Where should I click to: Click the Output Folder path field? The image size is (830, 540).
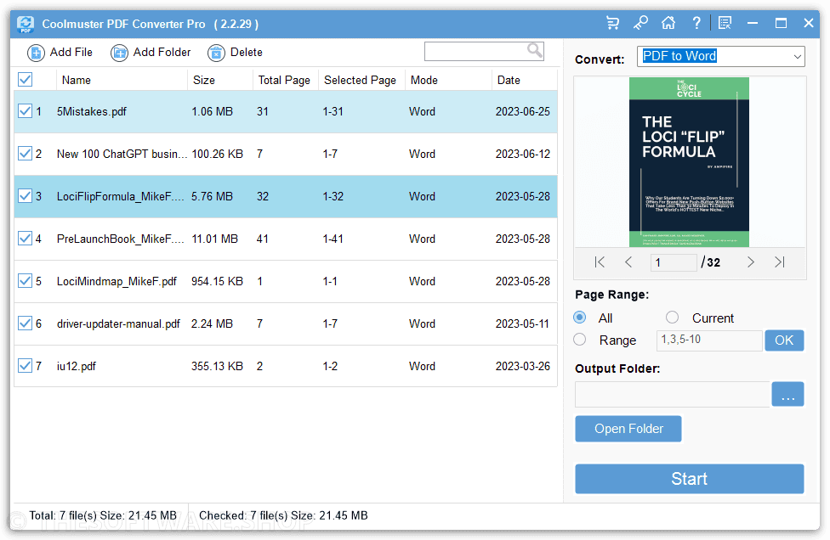(x=673, y=394)
